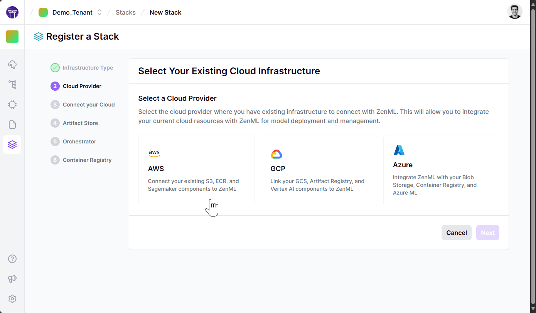Open the Artifacts document icon

point(12,124)
